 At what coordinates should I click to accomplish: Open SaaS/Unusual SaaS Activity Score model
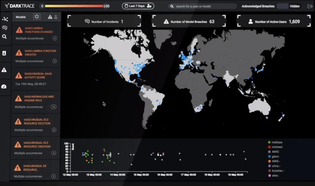click(38, 75)
